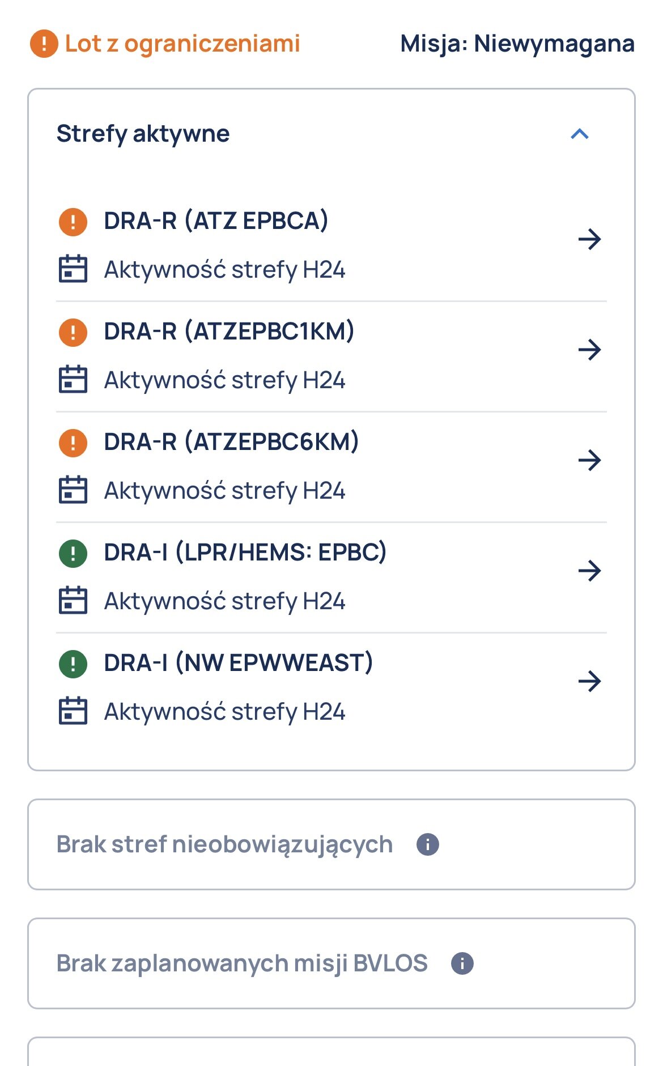Tap the Lot z ograniczeniami label

(x=182, y=44)
